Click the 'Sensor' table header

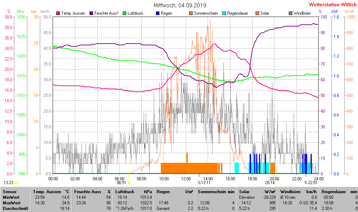(x=10, y=192)
